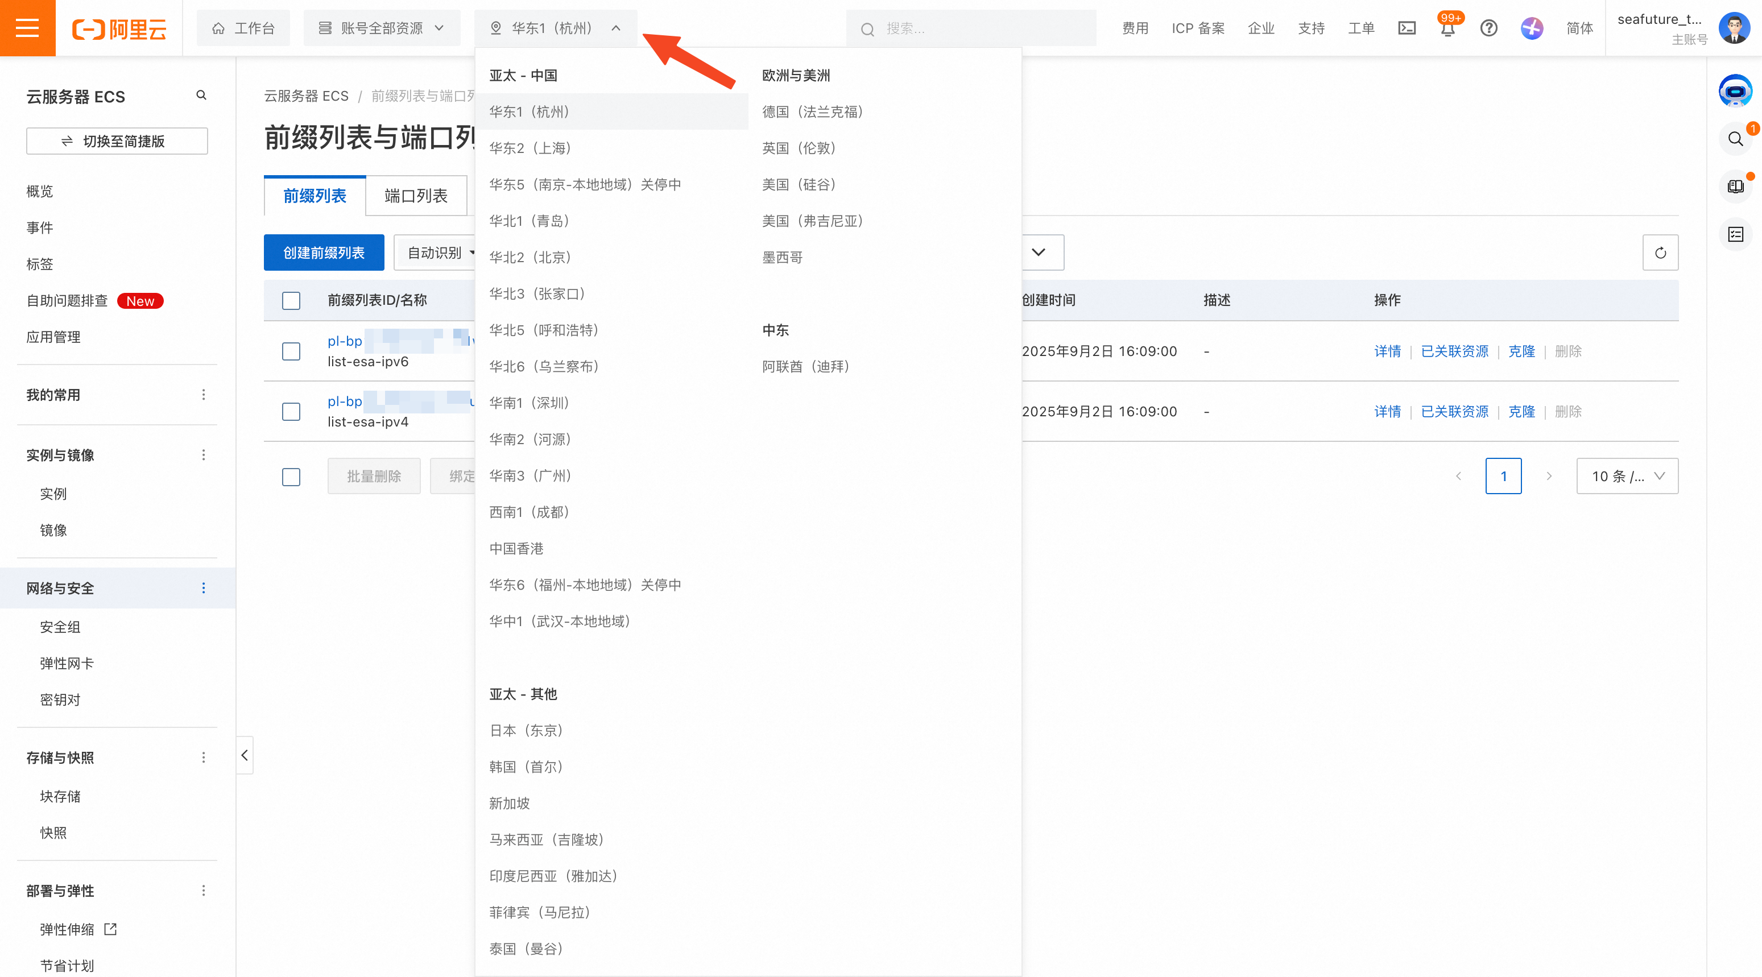The width and height of the screenshot is (1762, 977).
Task: Collapse the left sidebar arrow
Action: pyautogui.click(x=244, y=755)
